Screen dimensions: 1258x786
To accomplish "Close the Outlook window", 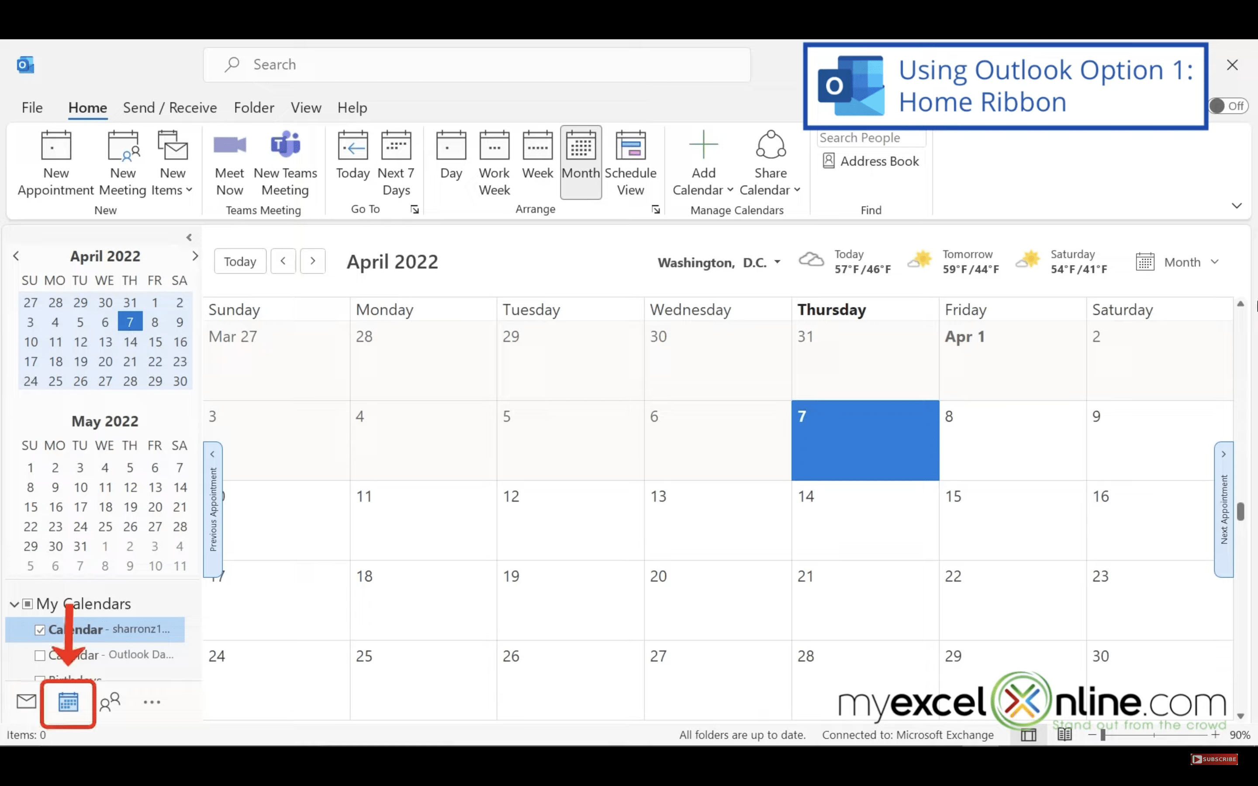I will pyautogui.click(x=1232, y=65).
